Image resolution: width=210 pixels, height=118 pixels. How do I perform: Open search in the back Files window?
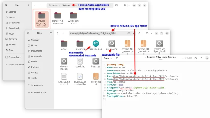pyautogui.click(x=6, y=5)
